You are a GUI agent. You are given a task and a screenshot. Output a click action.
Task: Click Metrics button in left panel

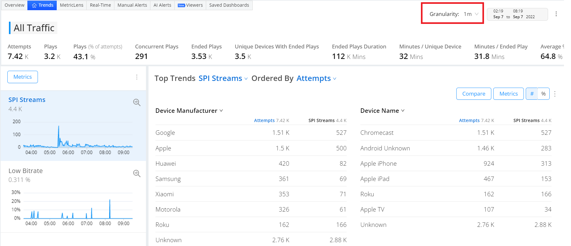pyautogui.click(x=23, y=77)
